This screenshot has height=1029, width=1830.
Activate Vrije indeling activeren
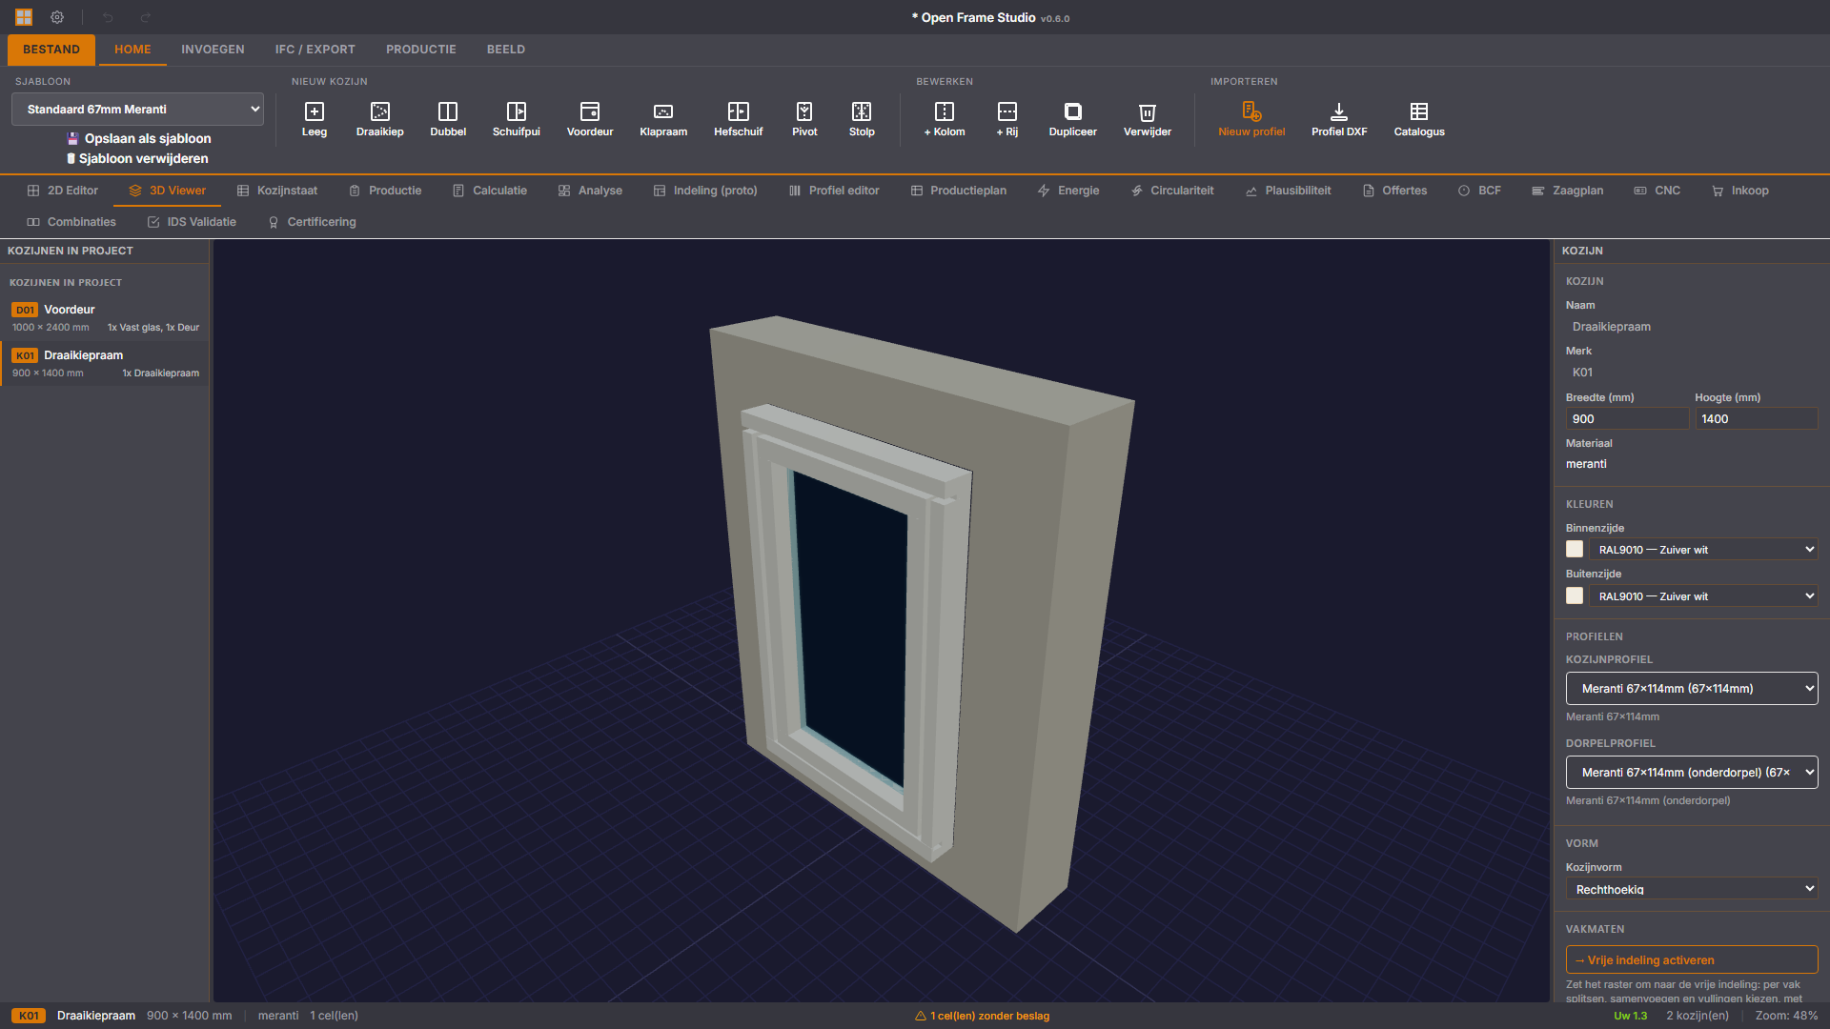point(1692,959)
